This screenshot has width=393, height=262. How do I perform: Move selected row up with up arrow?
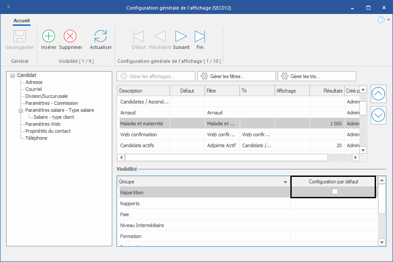[x=378, y=93]
